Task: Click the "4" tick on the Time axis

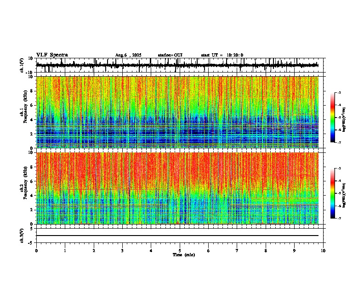Action: pyautogui.click(x=151, y=251)
